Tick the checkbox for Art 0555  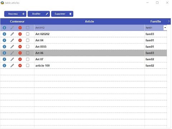tap(28, 47)
